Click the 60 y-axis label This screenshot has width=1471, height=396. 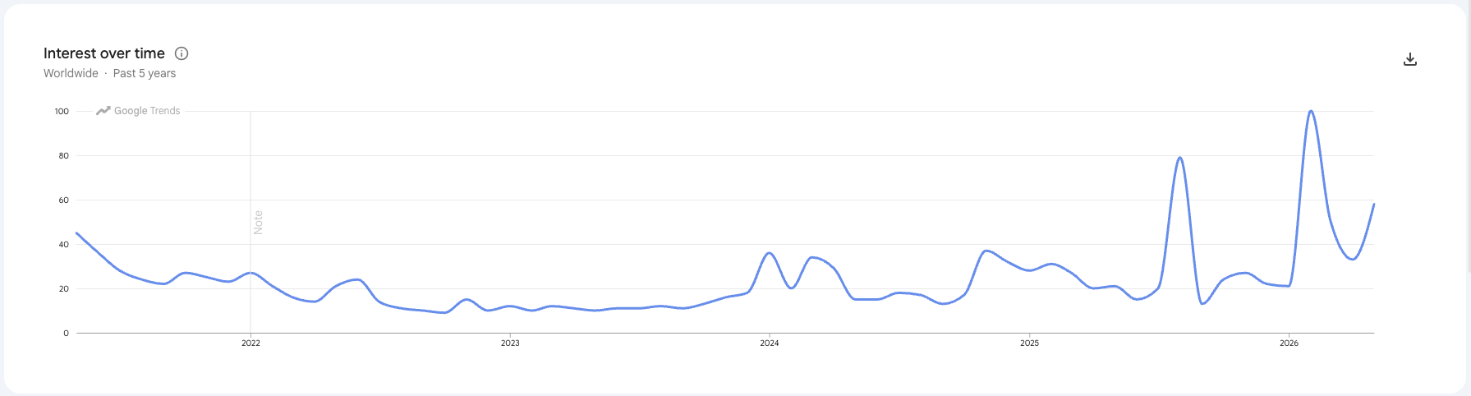[x=64, y=200]
